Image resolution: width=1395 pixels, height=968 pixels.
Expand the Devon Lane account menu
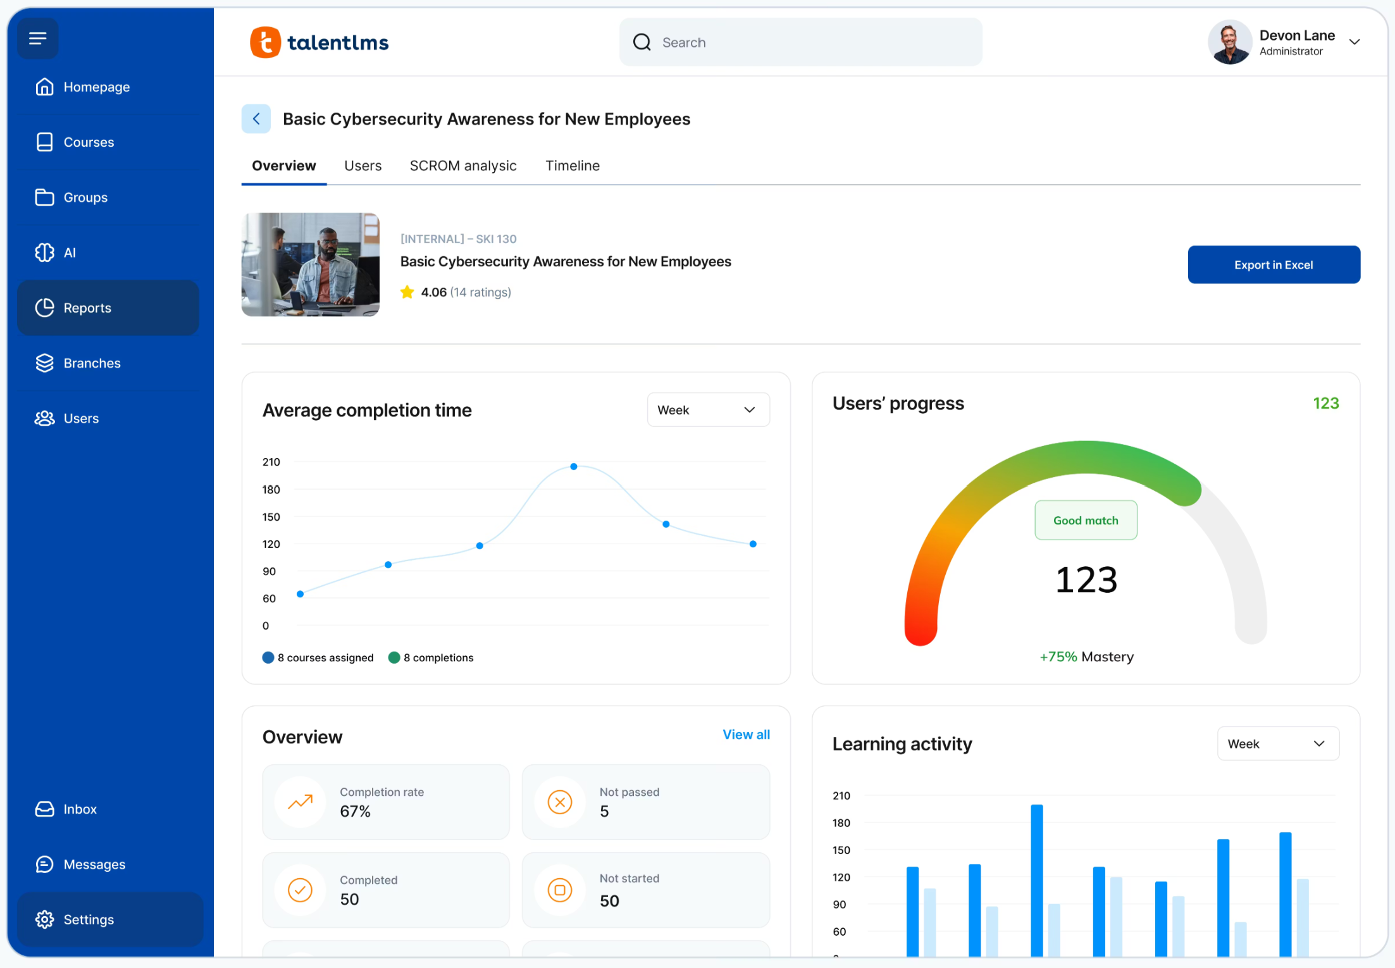[x=1355, y=42]
